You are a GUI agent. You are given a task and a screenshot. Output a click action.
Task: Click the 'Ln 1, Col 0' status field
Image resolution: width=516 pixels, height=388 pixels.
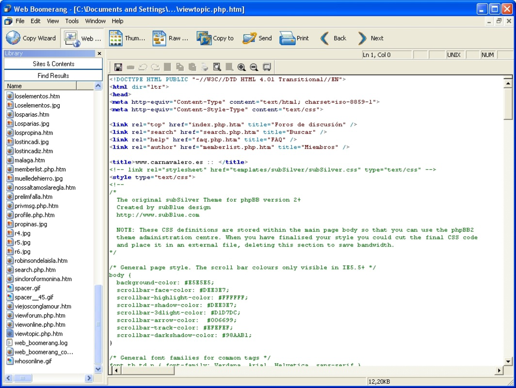coord(387,55)
